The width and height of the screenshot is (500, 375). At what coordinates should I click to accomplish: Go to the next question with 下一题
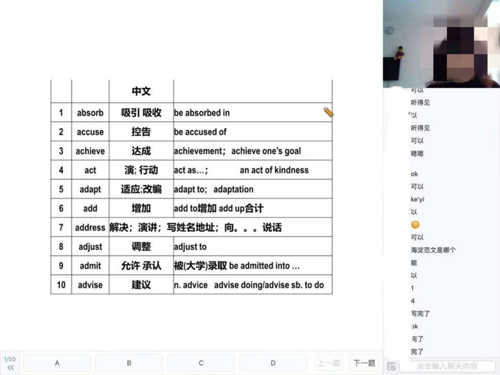364,363
